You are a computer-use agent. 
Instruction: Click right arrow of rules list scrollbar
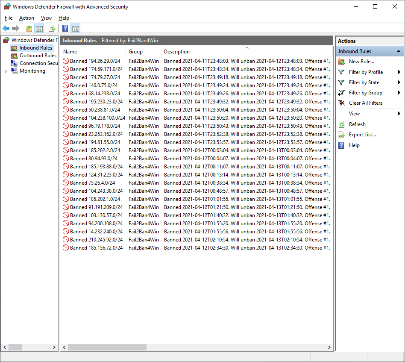(329, 347)
